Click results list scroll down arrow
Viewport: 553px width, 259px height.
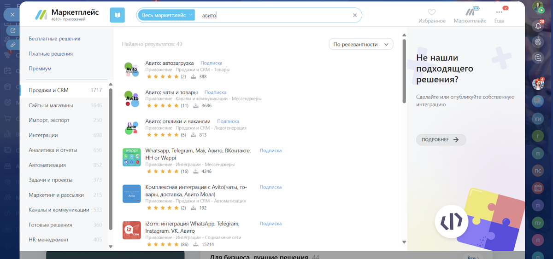[x=404, y=242]
